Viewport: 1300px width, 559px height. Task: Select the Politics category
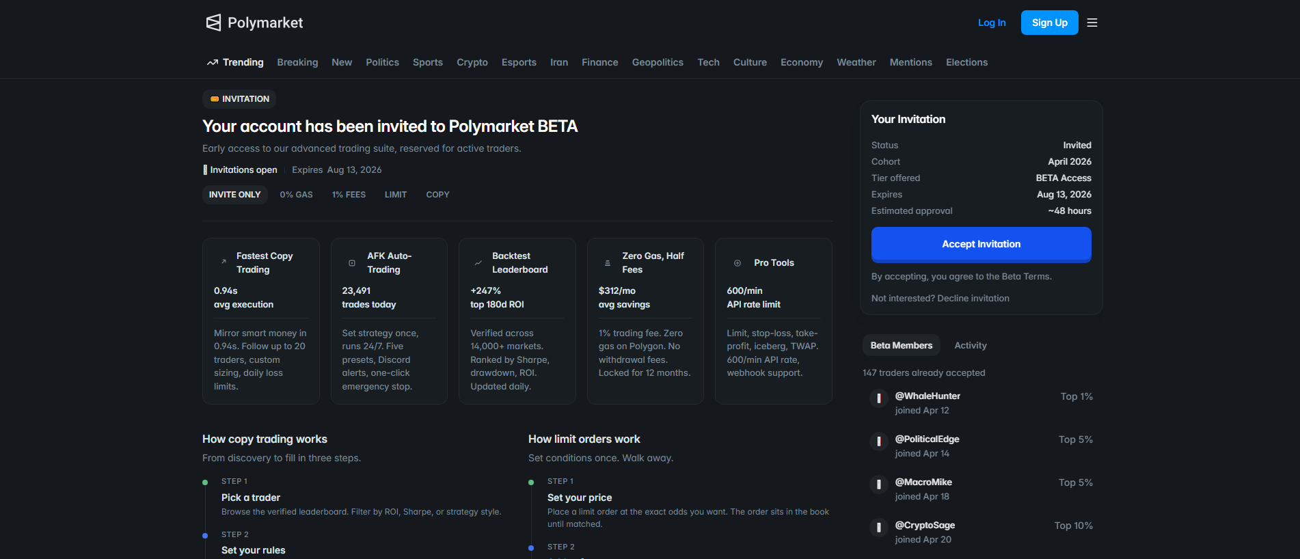[x=382, y=62]
